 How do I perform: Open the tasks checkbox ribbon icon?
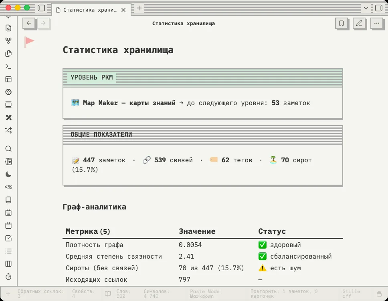click(8, 238)
